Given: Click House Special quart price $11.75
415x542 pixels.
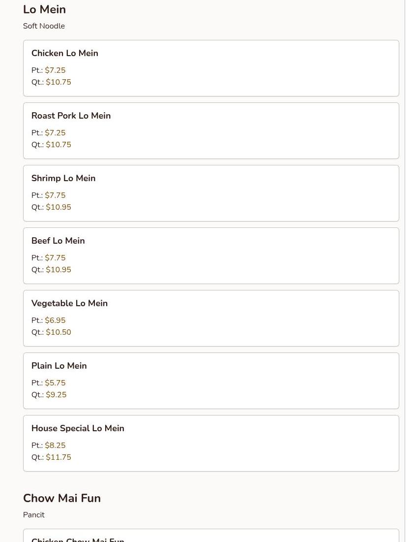Looking at the screenshot, I should coord(59,457).
